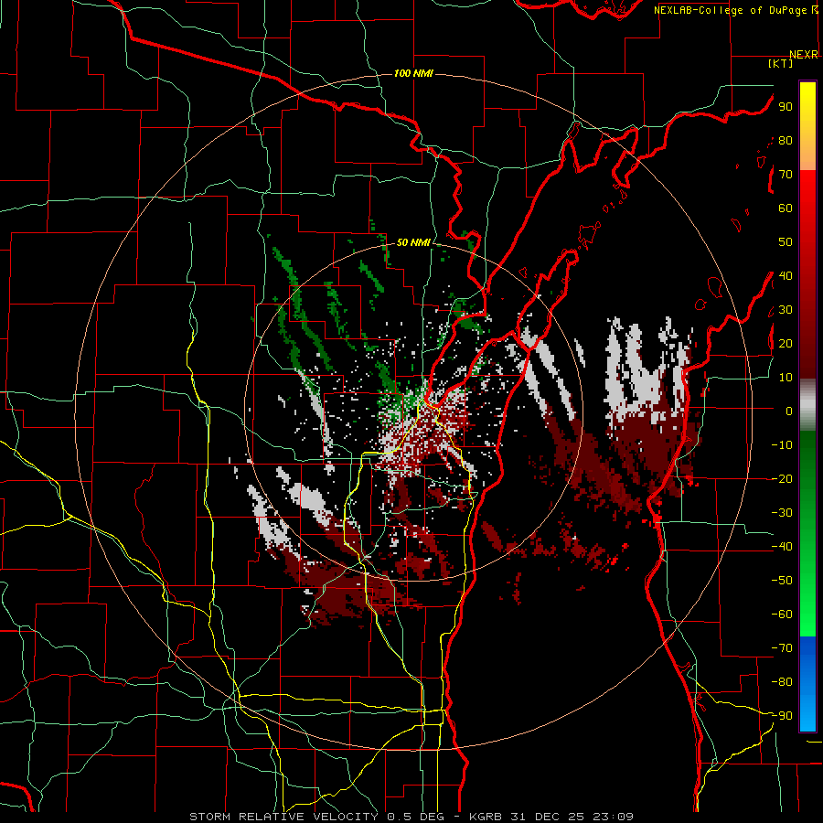Click the NEXLAB-College of DuPage credit text
Image resolution: width=823 pixels, height=823 pixels.
coord(735,10)
